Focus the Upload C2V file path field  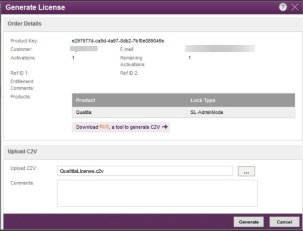[145, 171]
